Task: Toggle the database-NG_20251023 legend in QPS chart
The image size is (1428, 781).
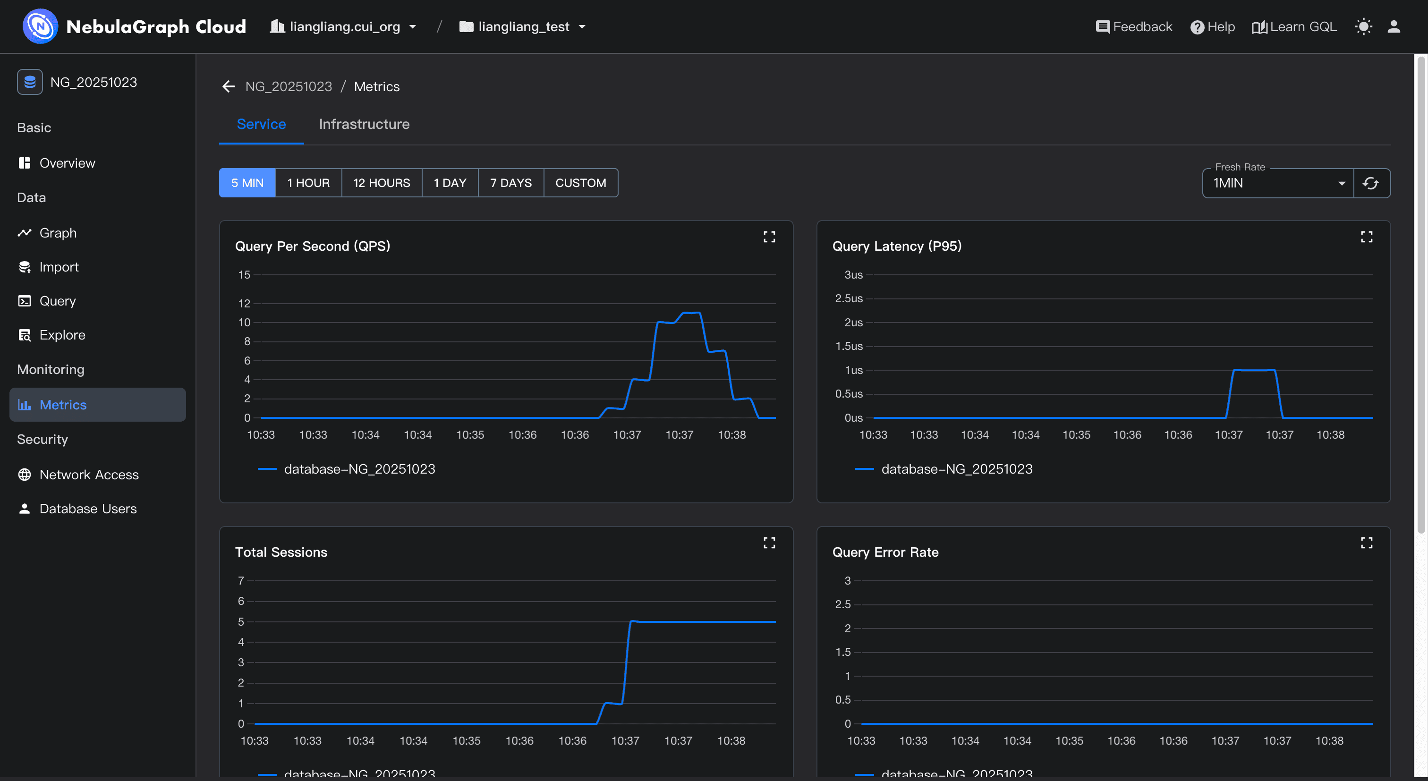Action: [359, 469]
